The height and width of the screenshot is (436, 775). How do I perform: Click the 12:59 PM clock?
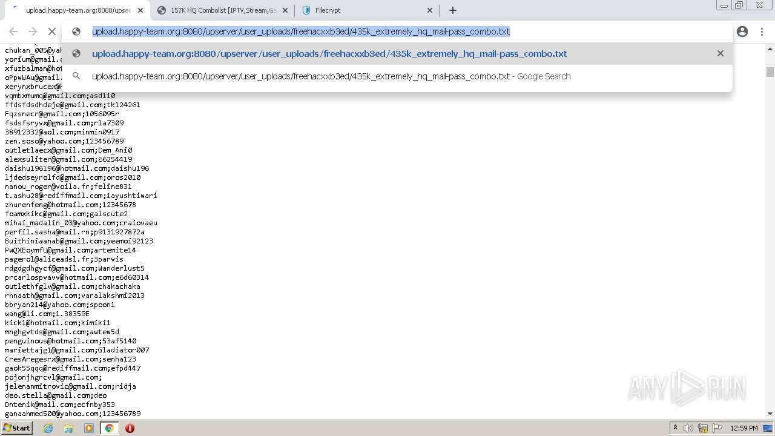(x=744, y=428)
